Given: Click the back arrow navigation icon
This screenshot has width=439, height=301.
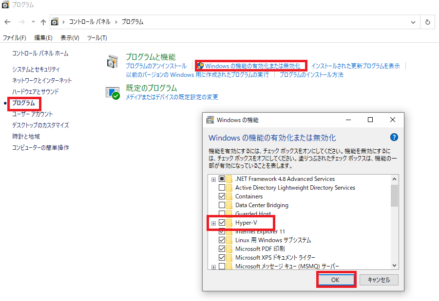Looking at the screenshot, I should pyautogui.click(x=8, y=22).
